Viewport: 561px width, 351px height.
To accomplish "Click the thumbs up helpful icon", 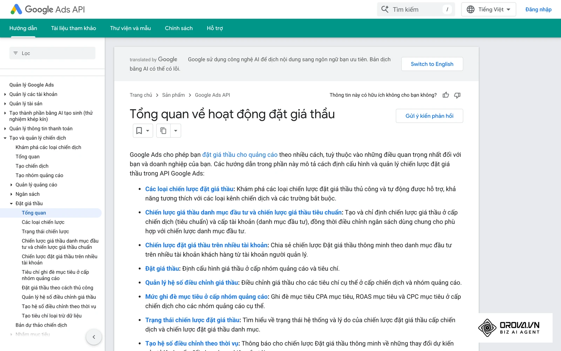I will point(446,95).
